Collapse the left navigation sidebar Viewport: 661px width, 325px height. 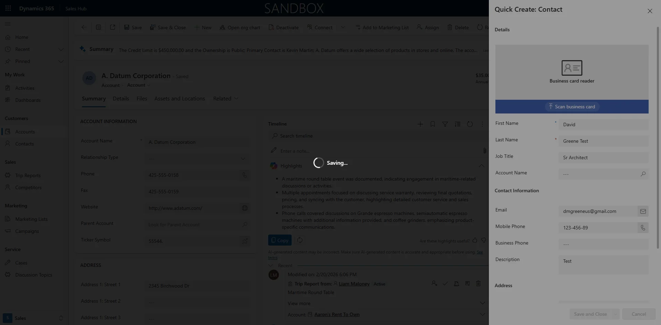pos(7,24)
